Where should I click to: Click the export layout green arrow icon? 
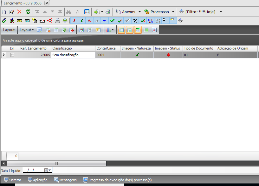pos(64,30)
